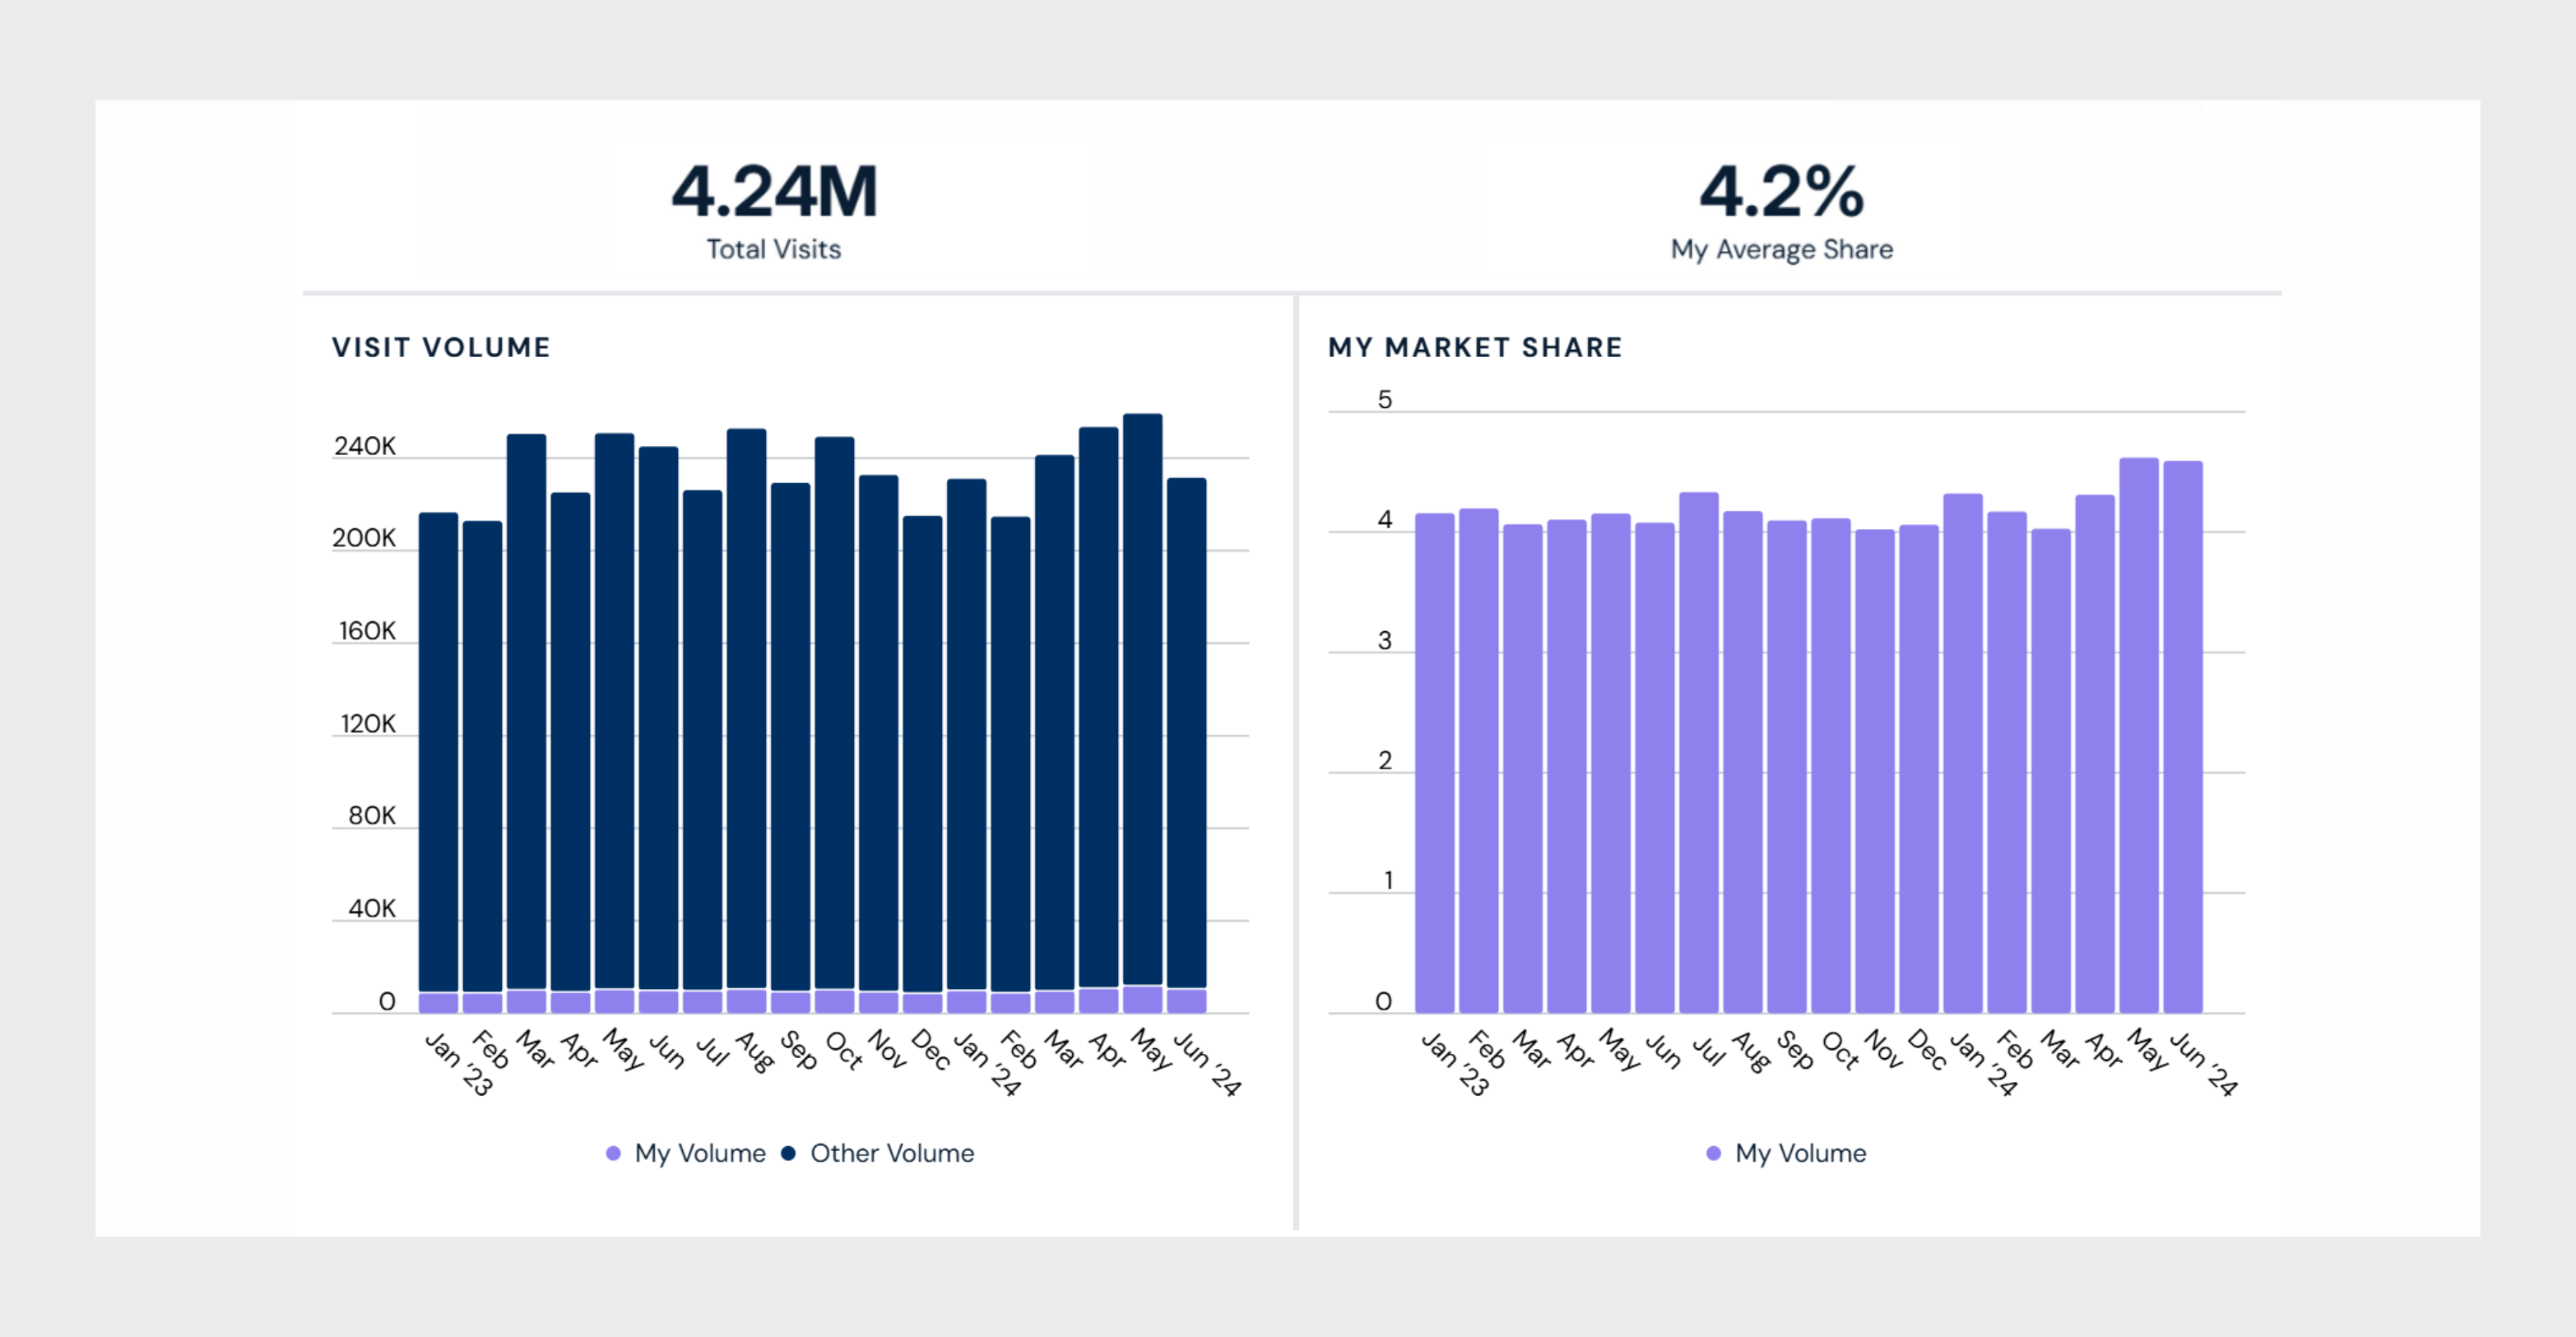Click the Jun '24 x-axis label in Visit Volume
Viewport: 2576px width, 1337px height.
click(x=1207, y=1064)
